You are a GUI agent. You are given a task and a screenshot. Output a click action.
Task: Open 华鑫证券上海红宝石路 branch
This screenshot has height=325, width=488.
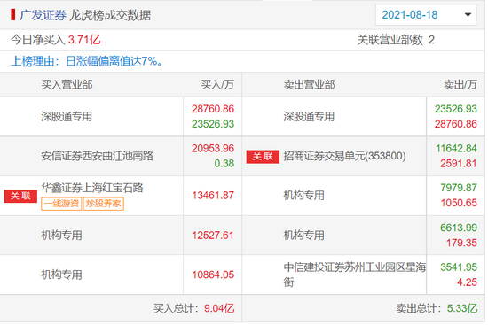92,188
